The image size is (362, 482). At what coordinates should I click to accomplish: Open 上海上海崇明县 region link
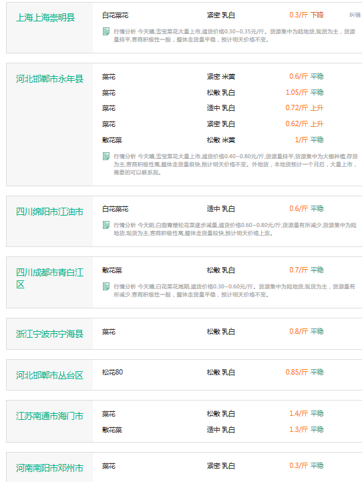[45, 17]
